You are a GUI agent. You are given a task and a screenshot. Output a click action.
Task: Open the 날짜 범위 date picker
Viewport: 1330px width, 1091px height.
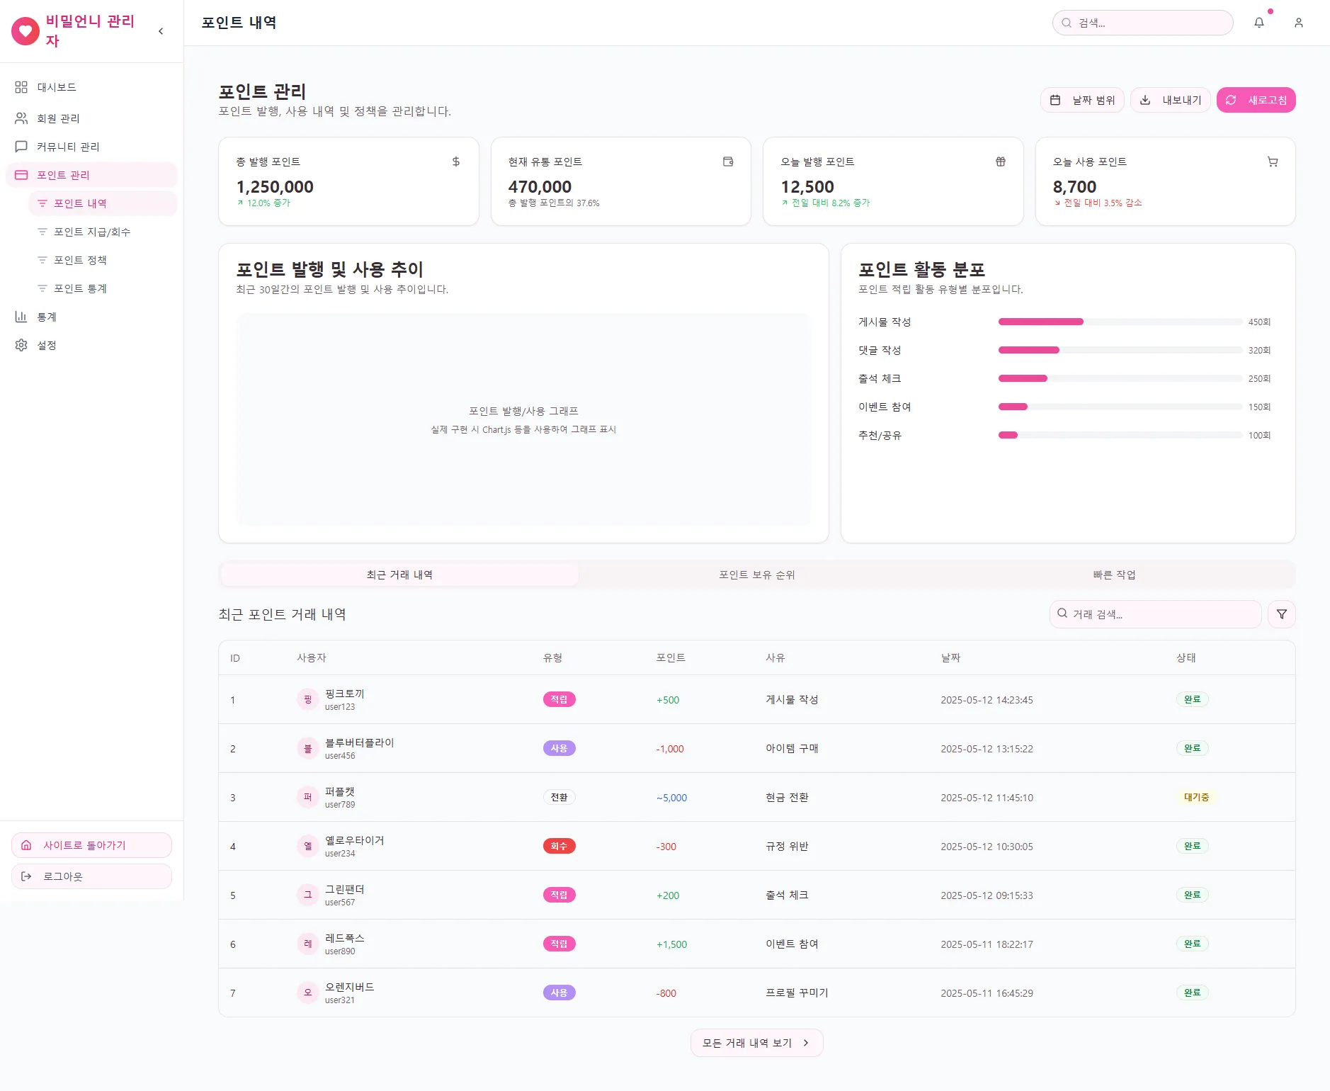pos(1082,100)
